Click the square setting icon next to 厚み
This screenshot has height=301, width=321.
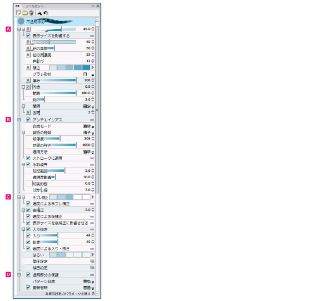[28, 80]
